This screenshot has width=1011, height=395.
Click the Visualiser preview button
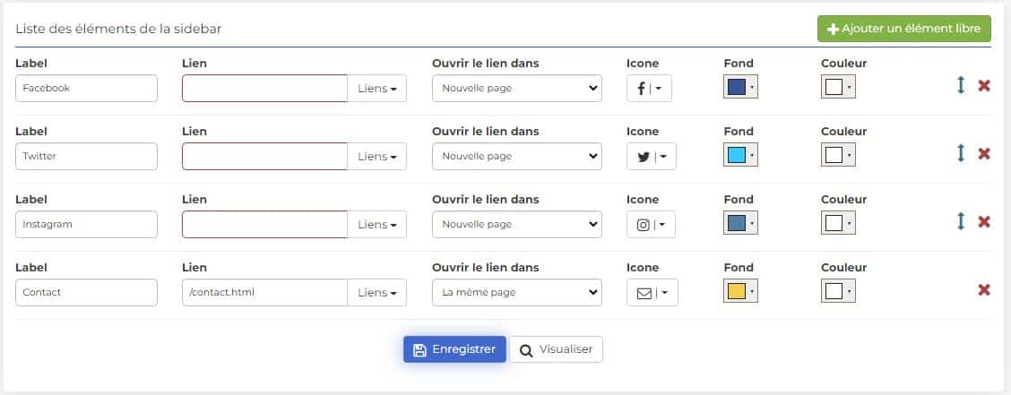[556, 349]
